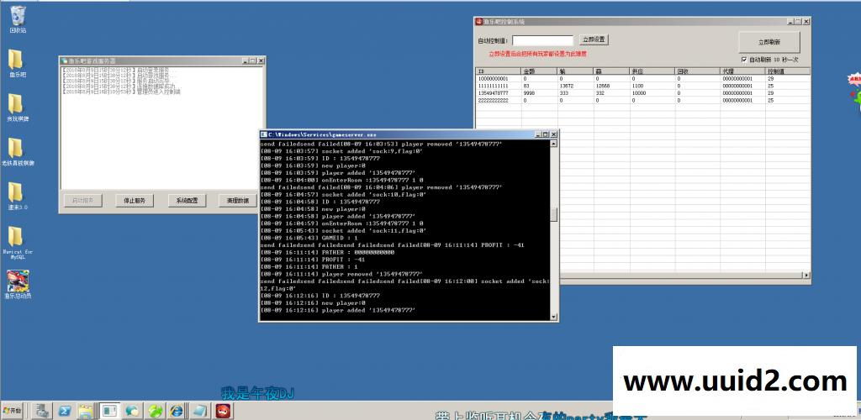Click console scrollbar down arrow

553,317
